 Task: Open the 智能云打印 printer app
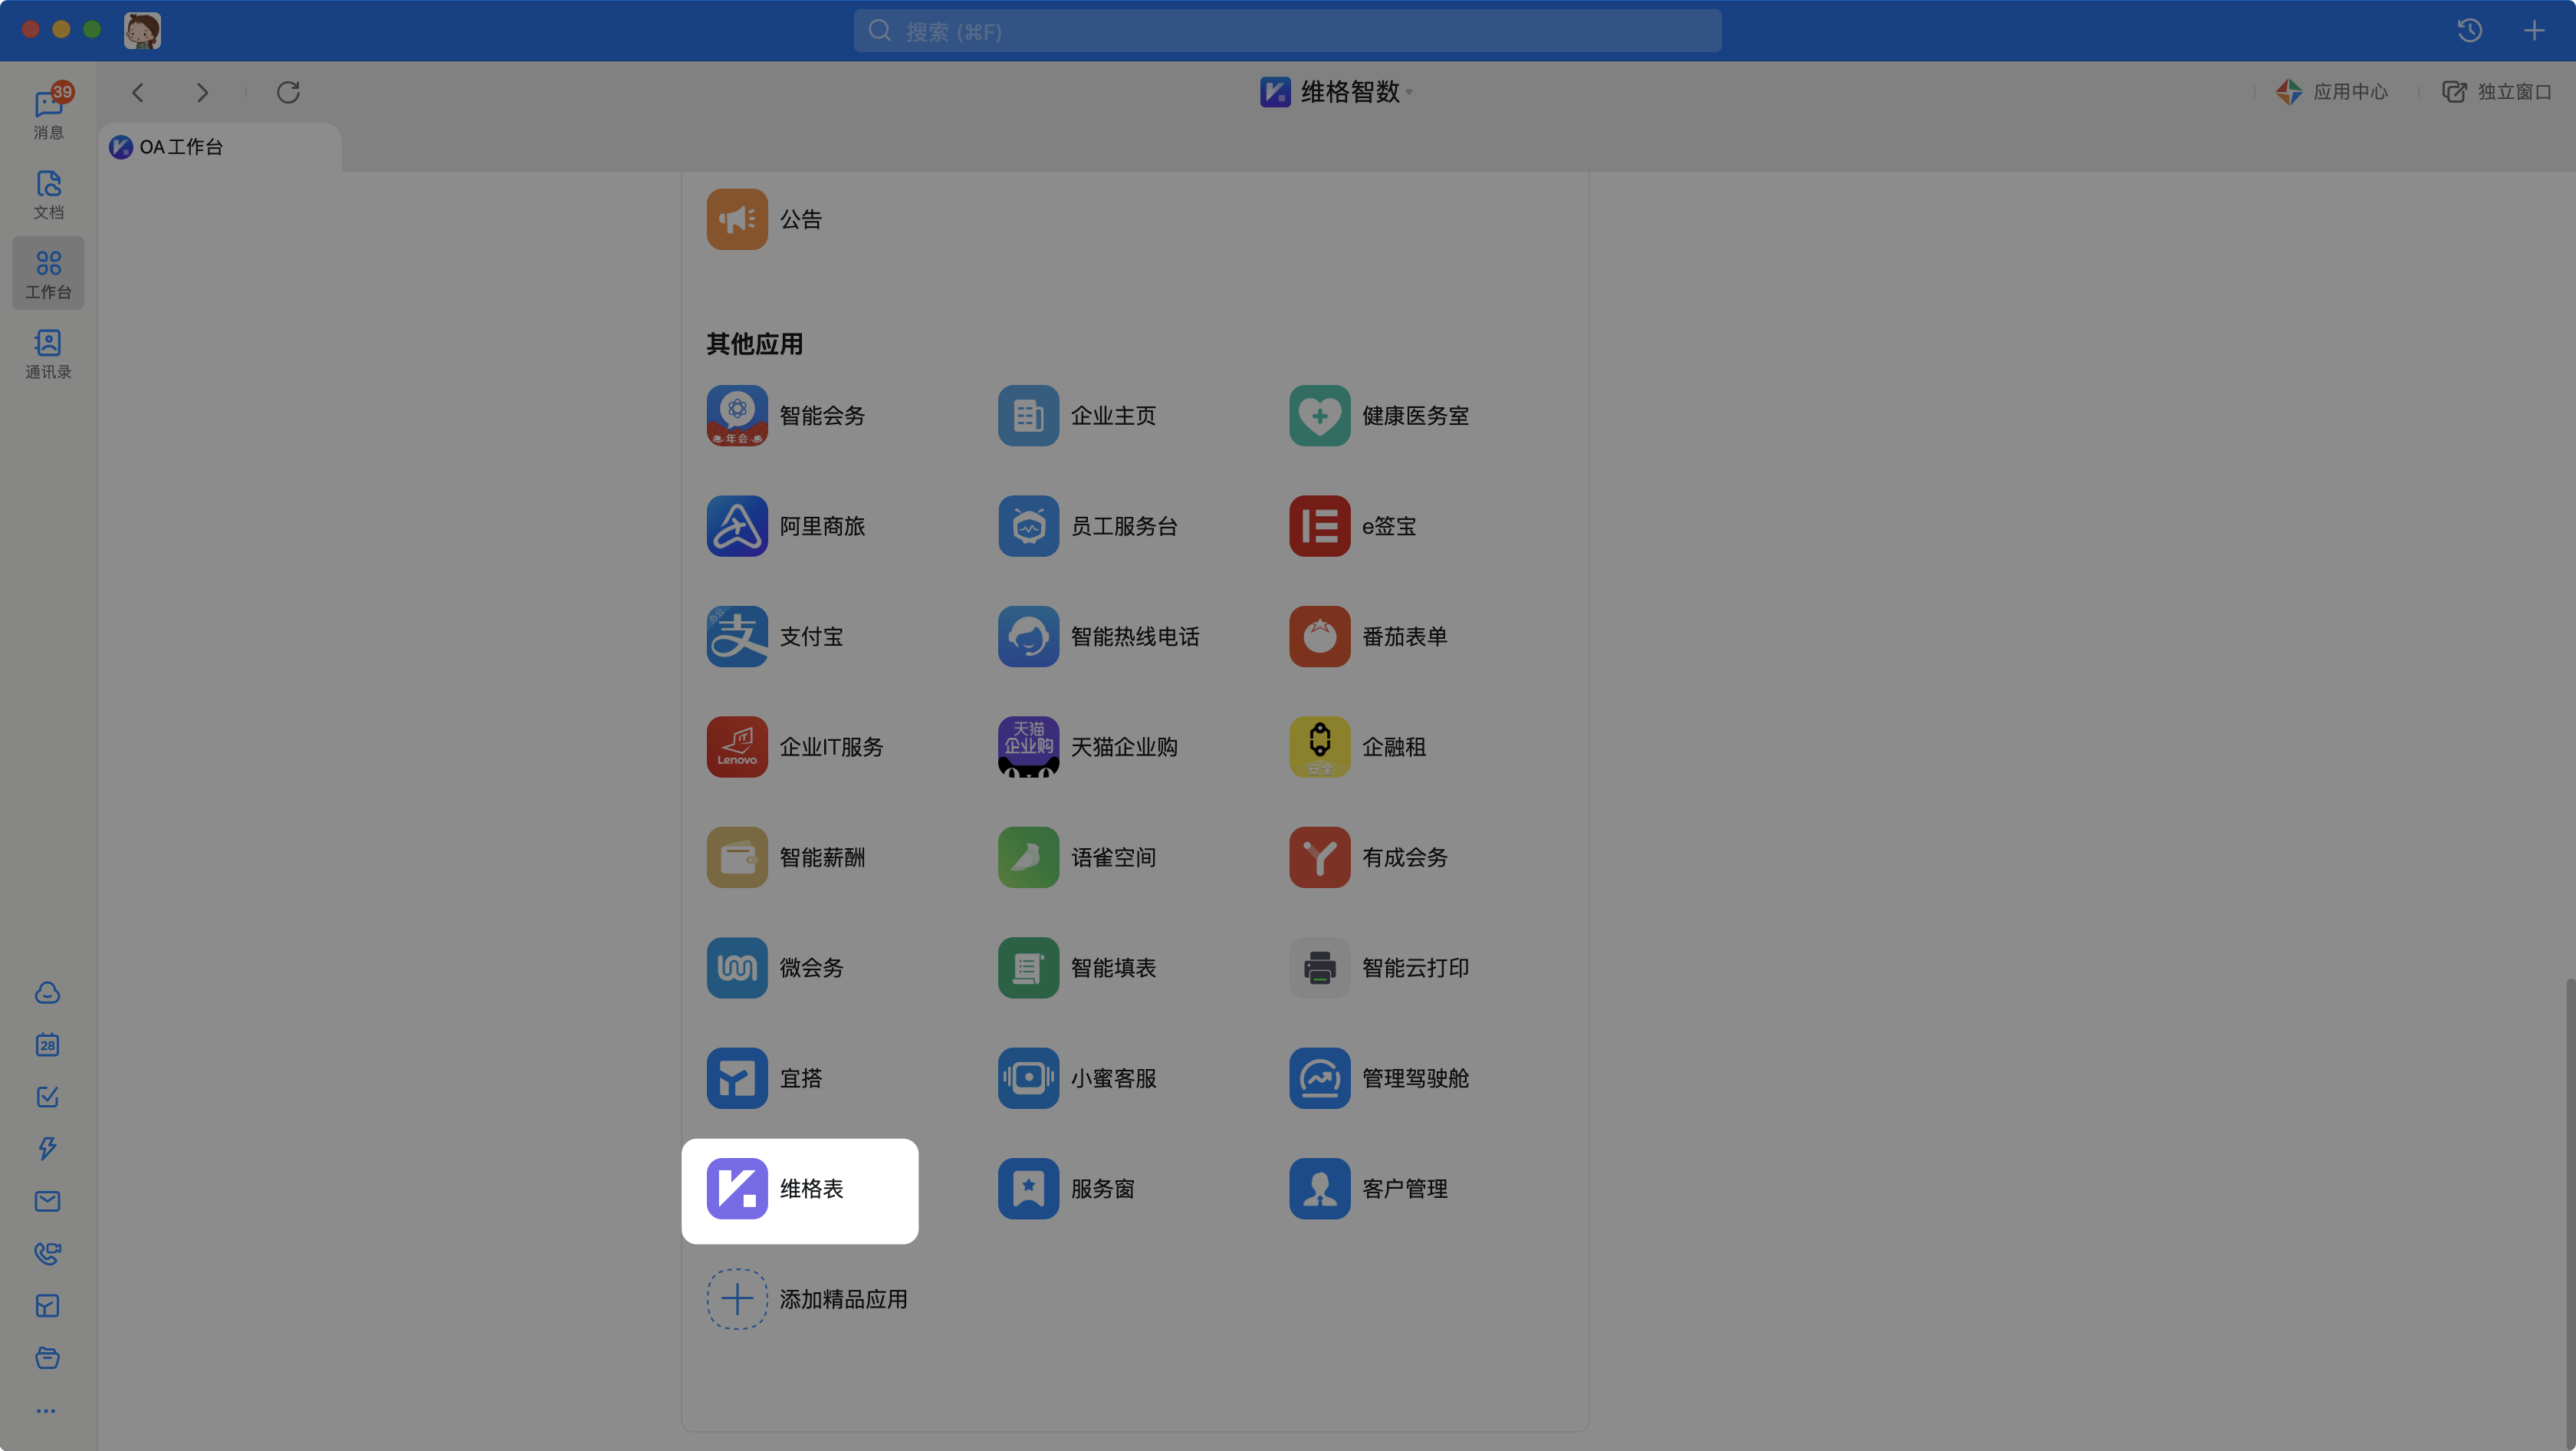1319,968
